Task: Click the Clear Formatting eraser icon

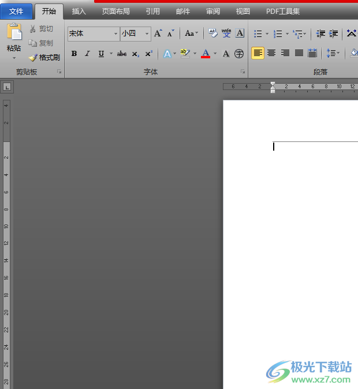Action: pos(212,33)
